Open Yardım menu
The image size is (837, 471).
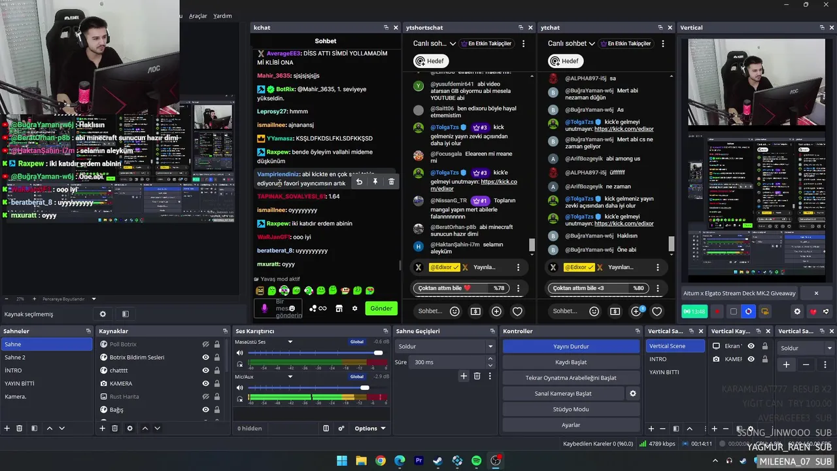tap(222, 16)
